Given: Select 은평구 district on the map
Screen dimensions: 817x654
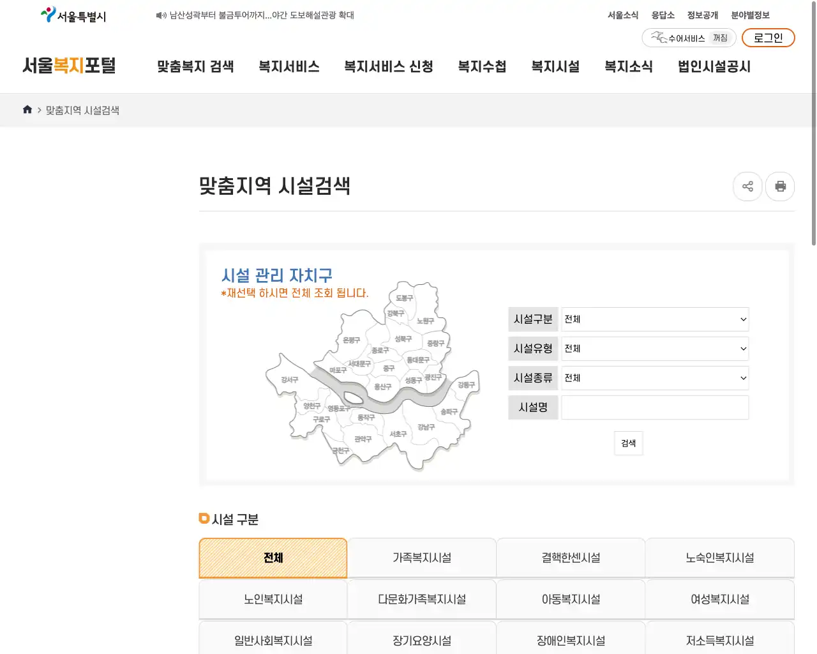Looking at the screenshot, I should coord(352,340).
